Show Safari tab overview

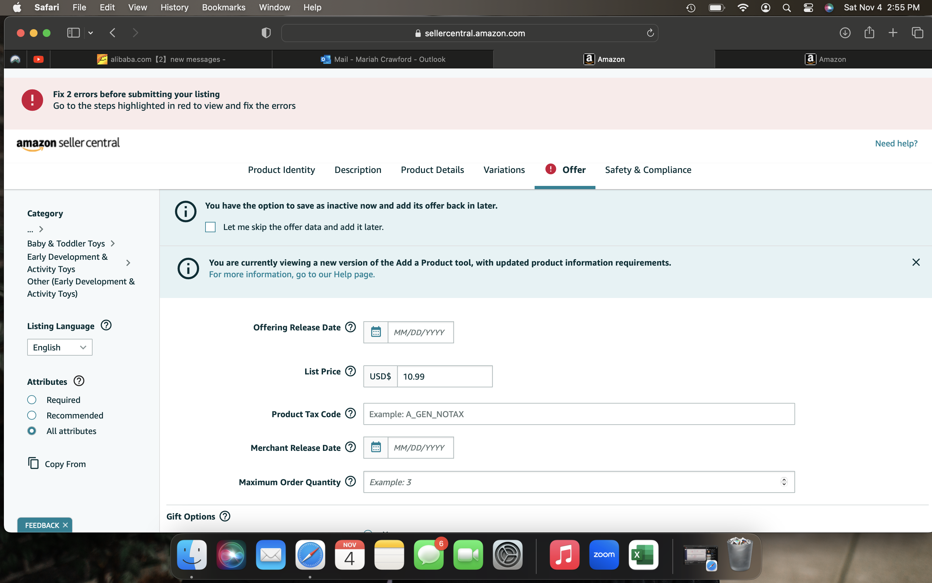tap(917, 33)
